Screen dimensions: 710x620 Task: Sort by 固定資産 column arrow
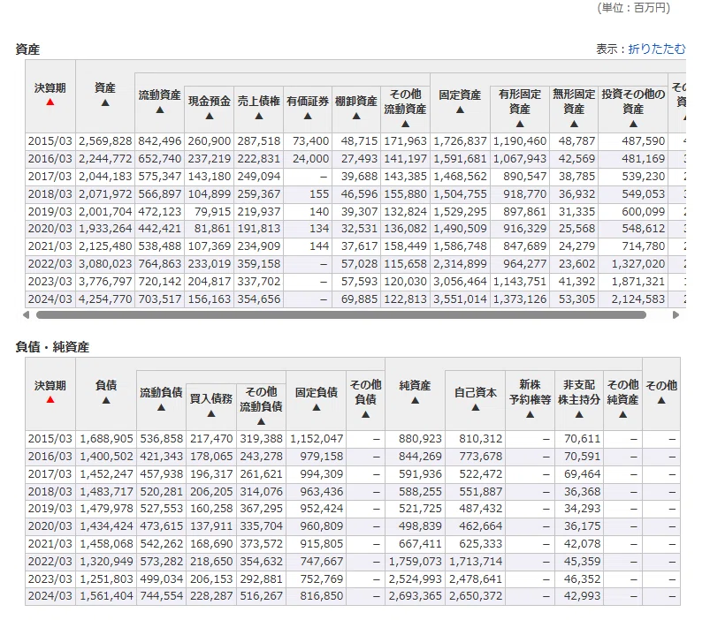coord(460,110)
